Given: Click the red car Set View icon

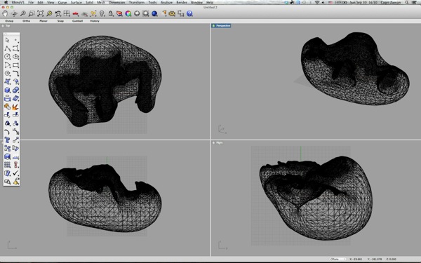Looking at the screenshot, I should (x=76, y=13).
